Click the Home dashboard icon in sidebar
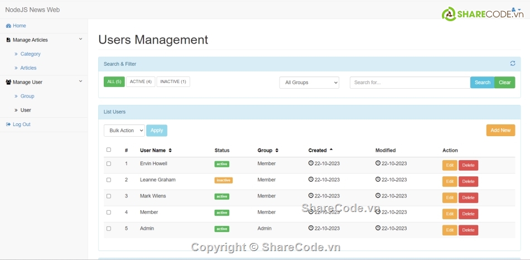The height and width of the screenshot is (260, 530). point(8,26)
